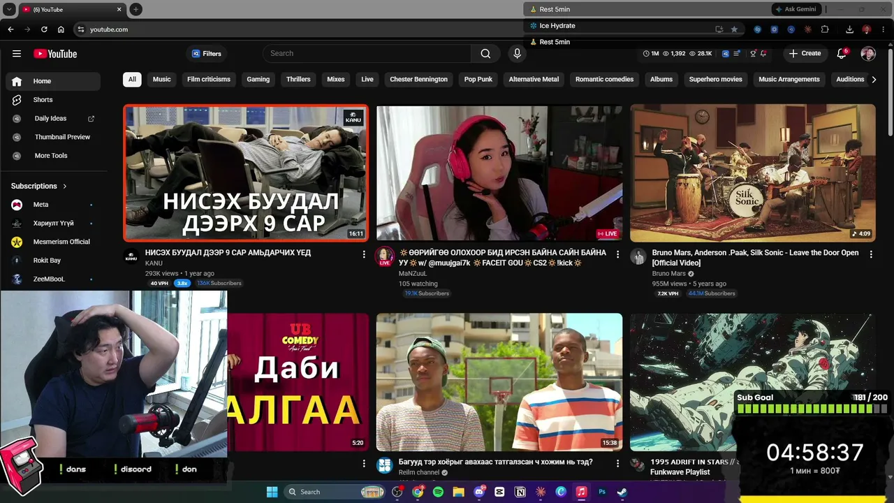Open the YouTube hamburger guide menu
Image resolution: width=894 pixels, height=503 pixels.
pyautogui.click(x=17, y=54)
